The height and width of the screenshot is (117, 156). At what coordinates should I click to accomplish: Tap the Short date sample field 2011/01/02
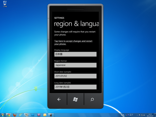point(75,76)
